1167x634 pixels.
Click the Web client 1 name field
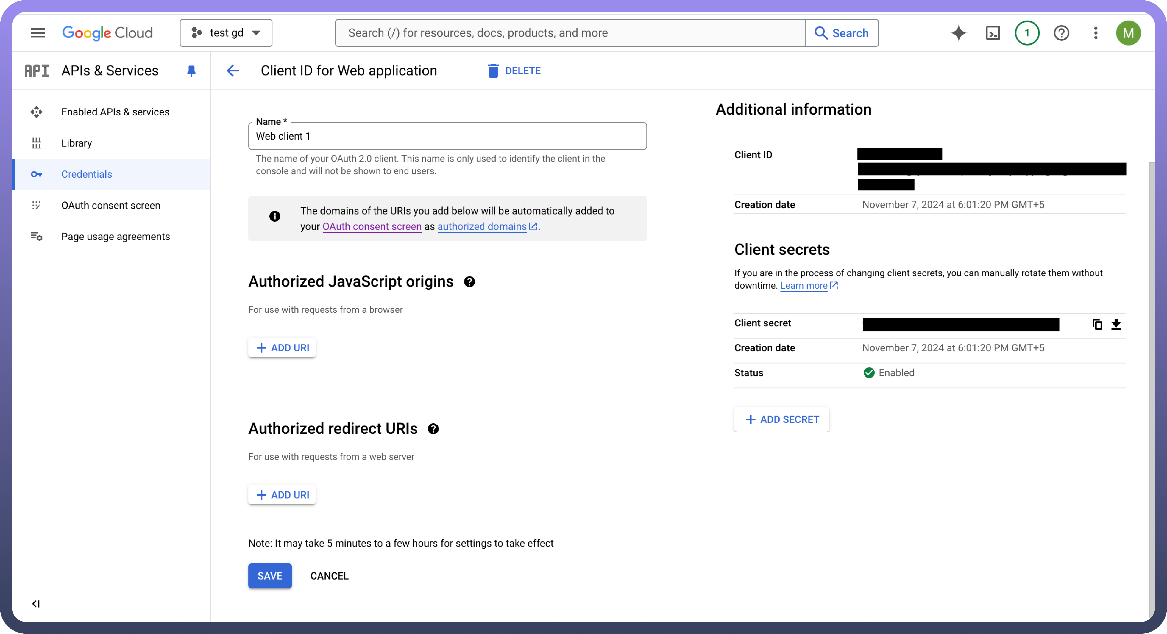(x=447, y=136)
